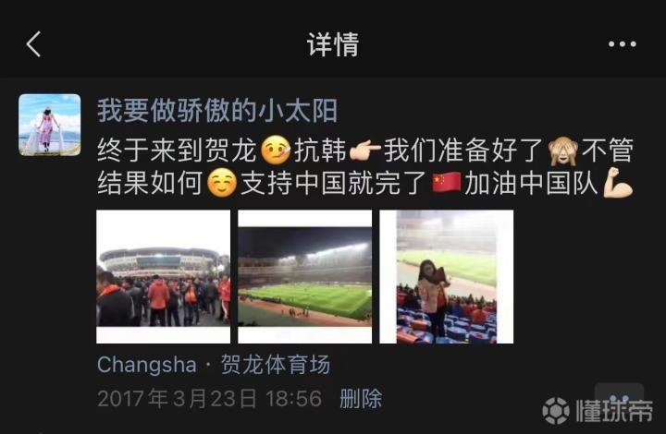Screen dimensions: 666x434
Task: Click the 2017年3月23日 18:56 timestamp
Action: coord(210,398)
